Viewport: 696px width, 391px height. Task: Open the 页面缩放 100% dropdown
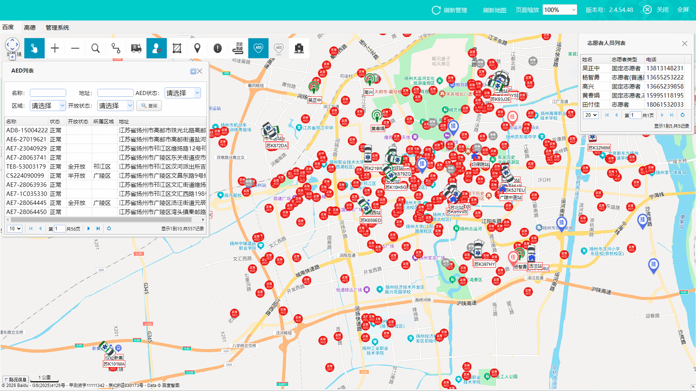pyautogui.click(x=559, y=10)
